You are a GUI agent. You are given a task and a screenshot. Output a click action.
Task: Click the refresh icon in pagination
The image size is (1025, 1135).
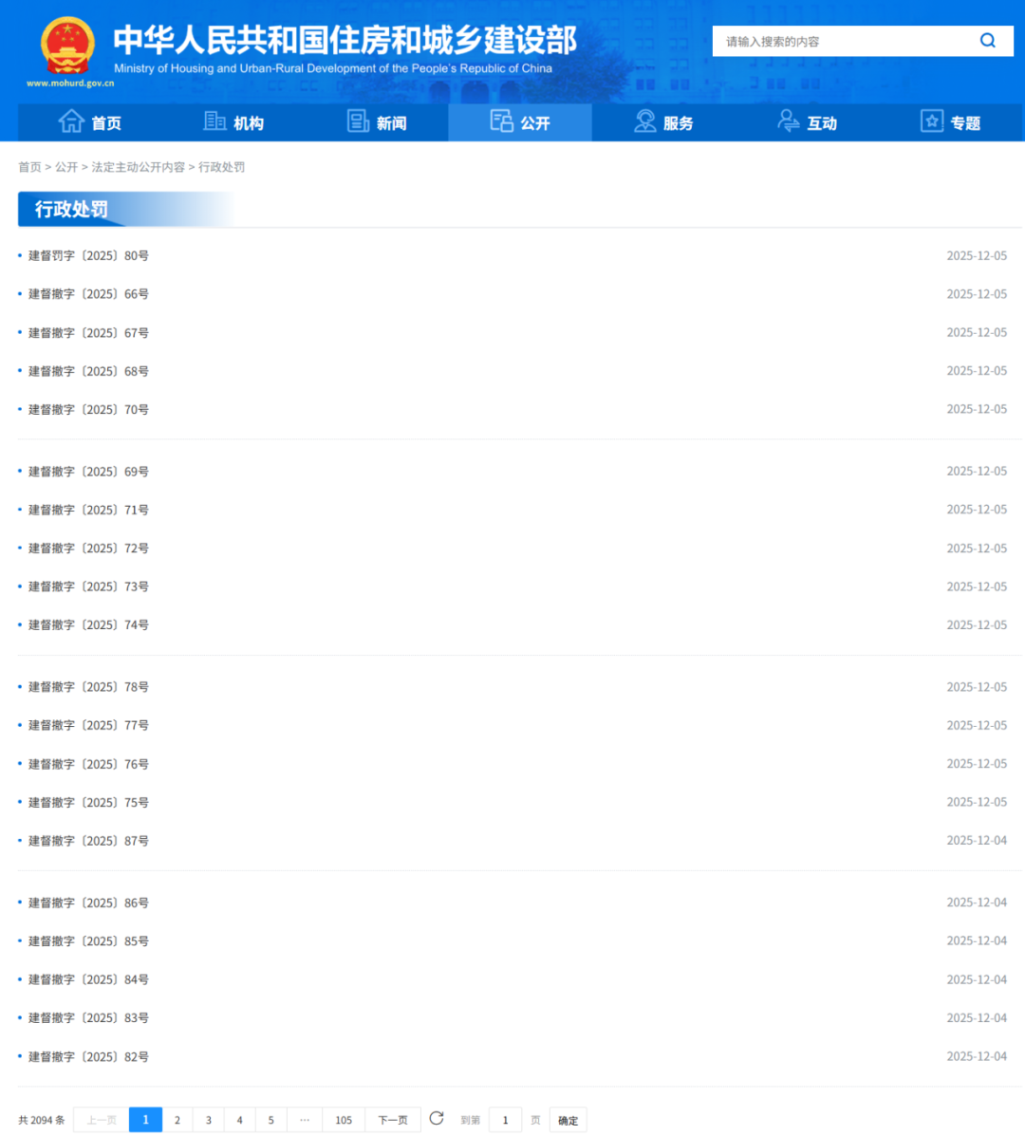pos(437,1118)
